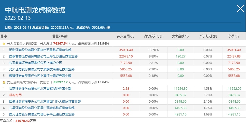Click the icon beside 买入金额最大的前5名

click(4, 44)
